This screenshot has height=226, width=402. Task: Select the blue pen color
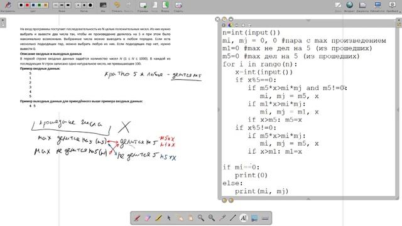point(33,5)
